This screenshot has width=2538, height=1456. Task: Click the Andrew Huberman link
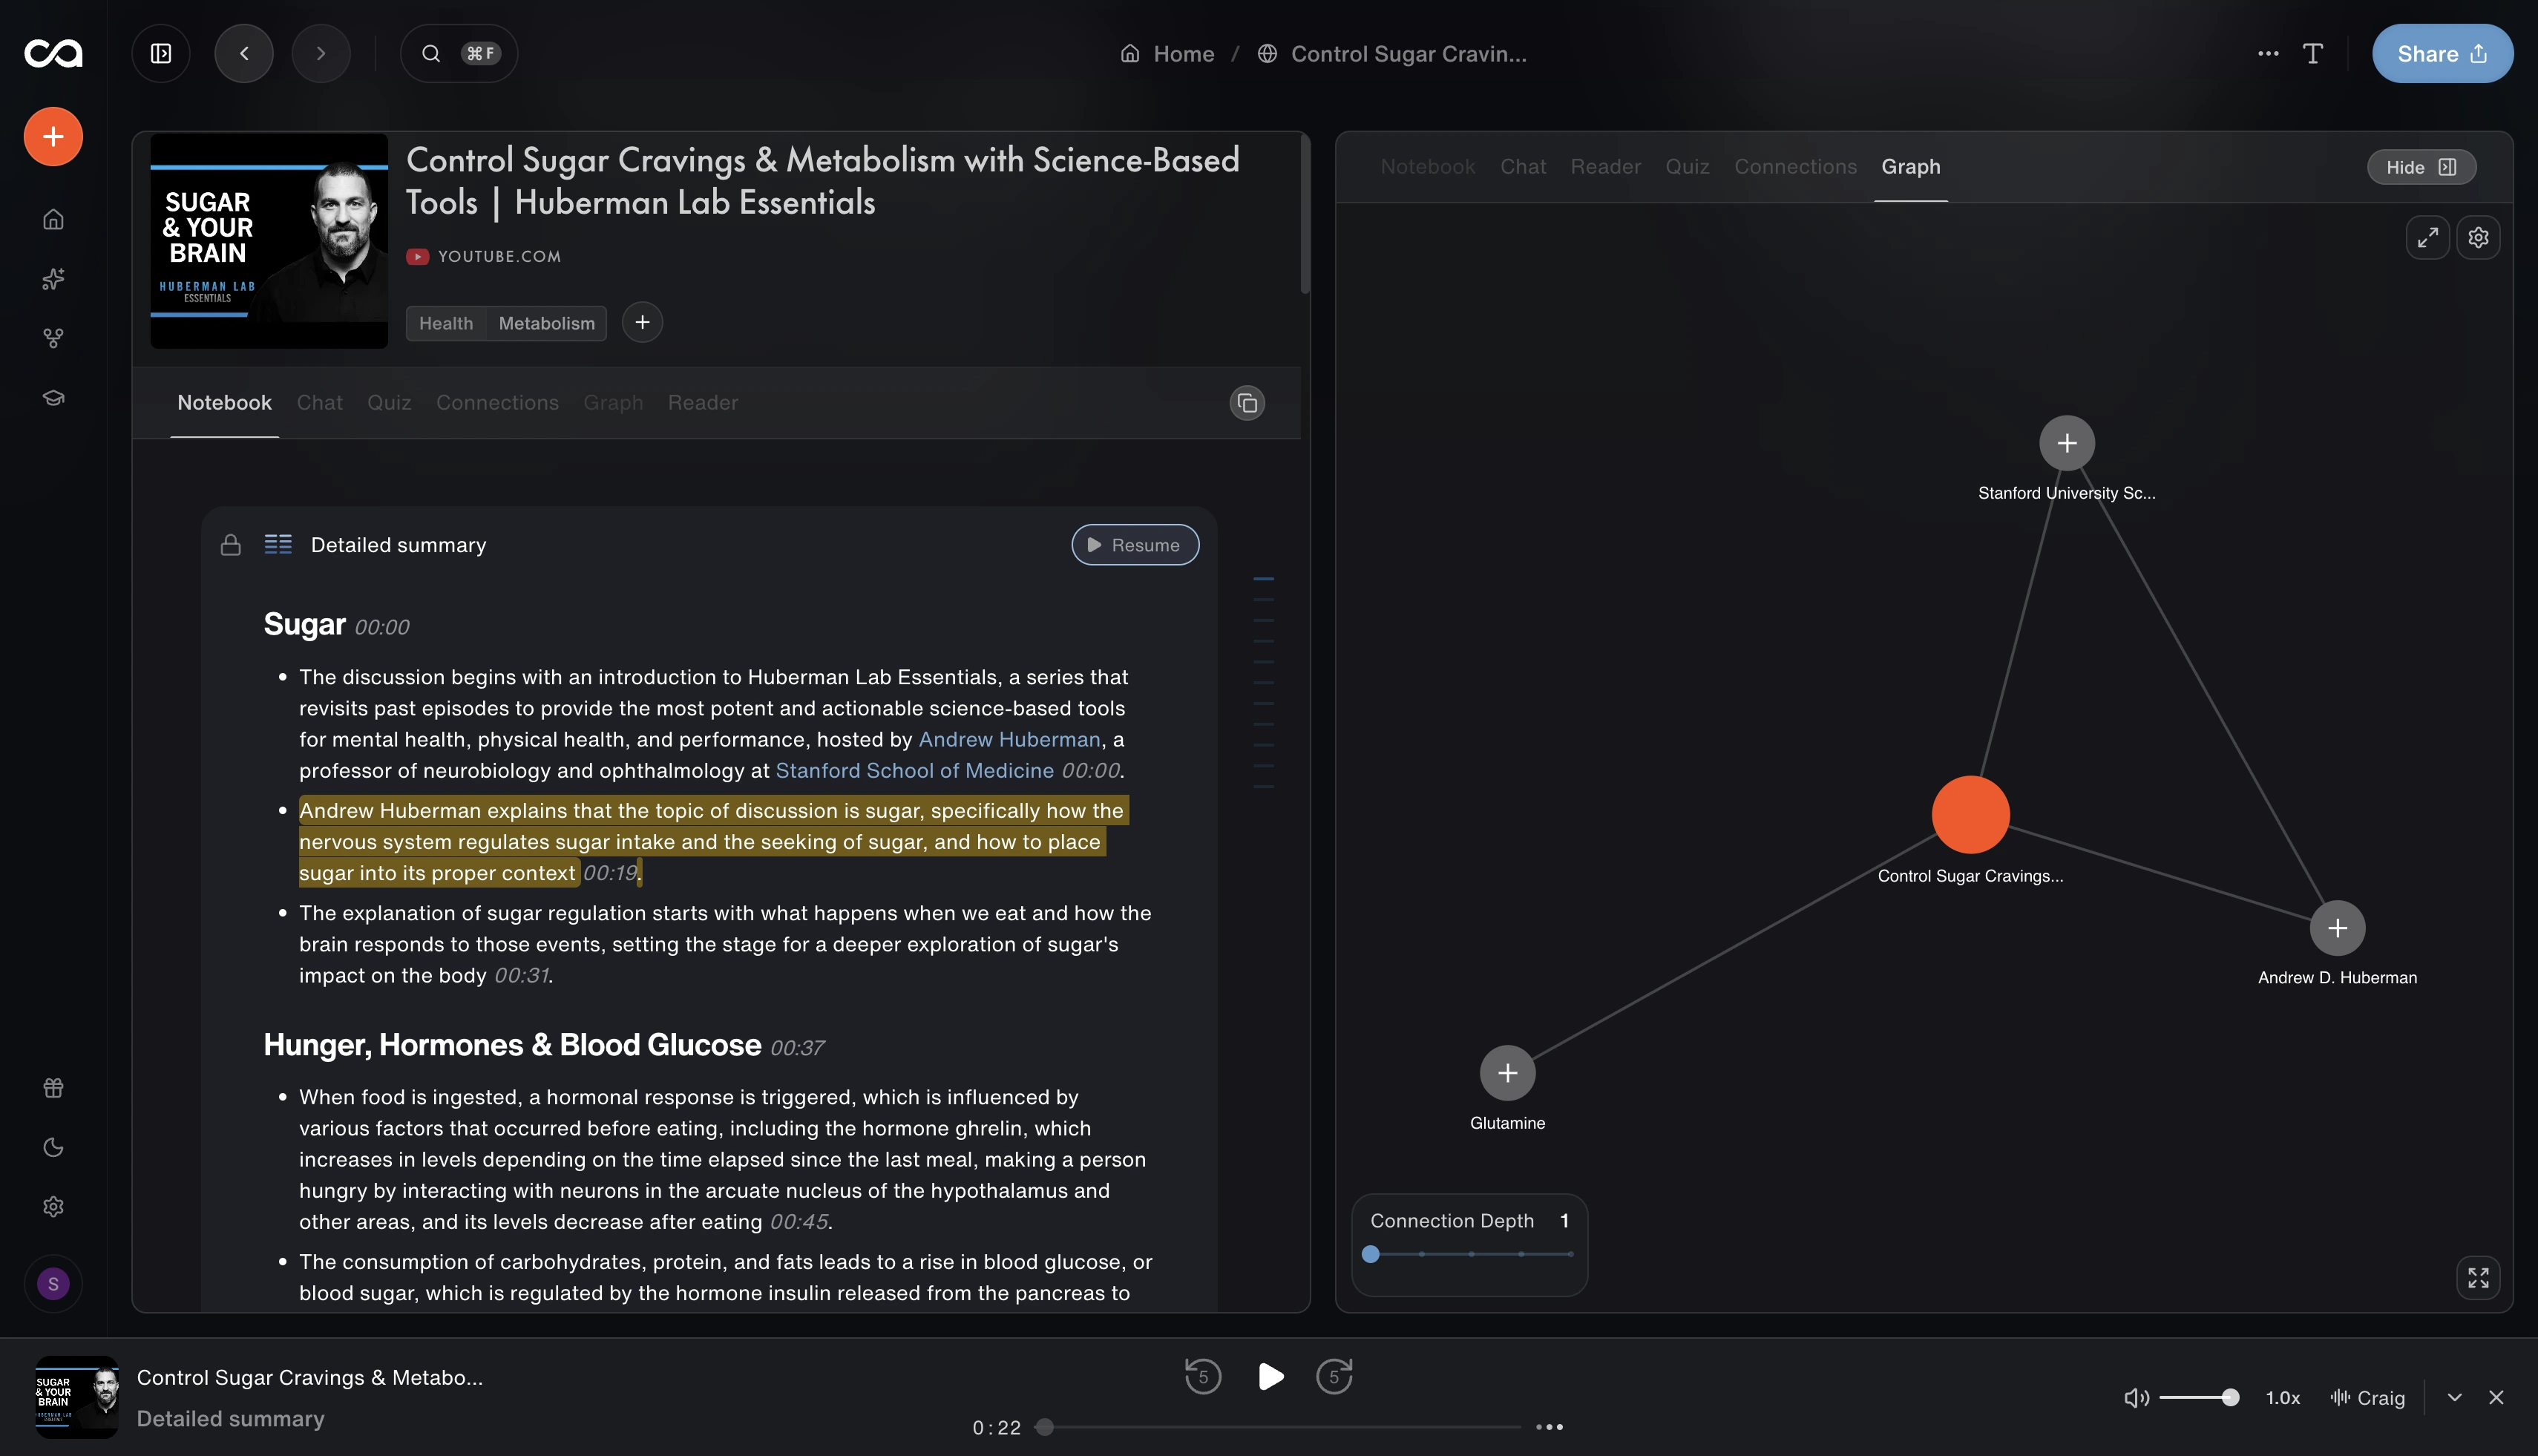click(x=1009, y=739)
